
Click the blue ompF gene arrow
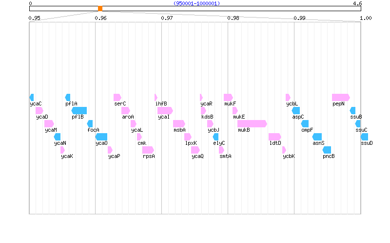tap(305, 123)
